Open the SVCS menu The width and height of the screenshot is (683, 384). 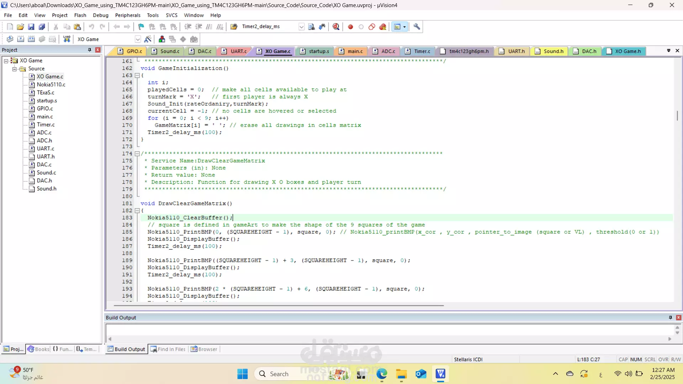click(x=172, y=15)
